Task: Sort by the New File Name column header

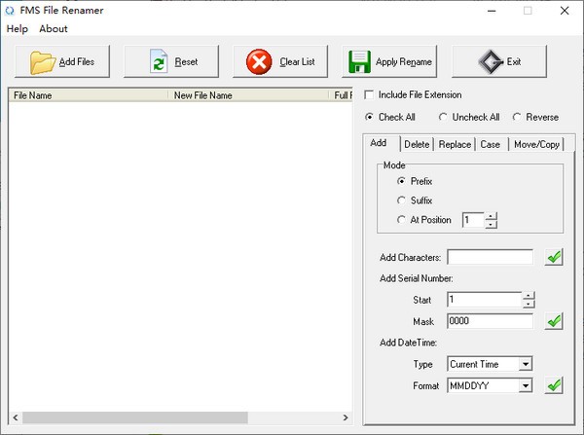Action: pyautogui.click(x=248, y=95)
